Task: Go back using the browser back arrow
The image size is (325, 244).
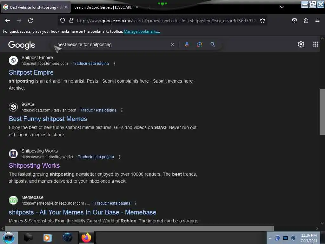Action: tap(8, 21)
